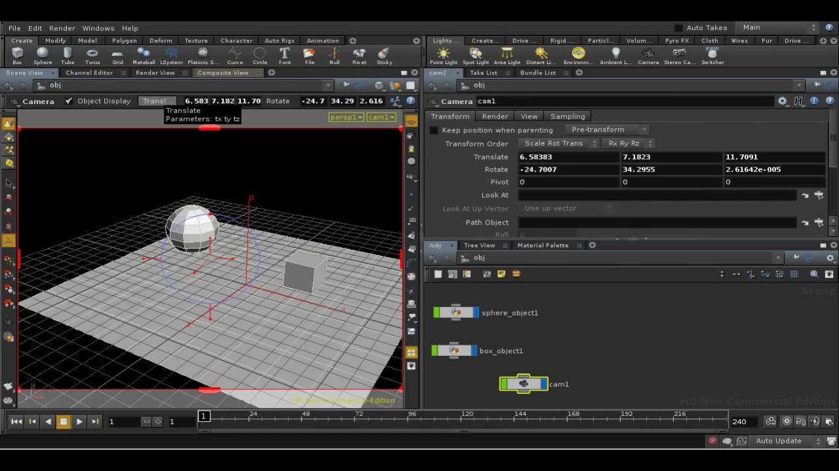Click the Camera shelf tool
This screenshot has height=471, width=839.
click(648, 56)
